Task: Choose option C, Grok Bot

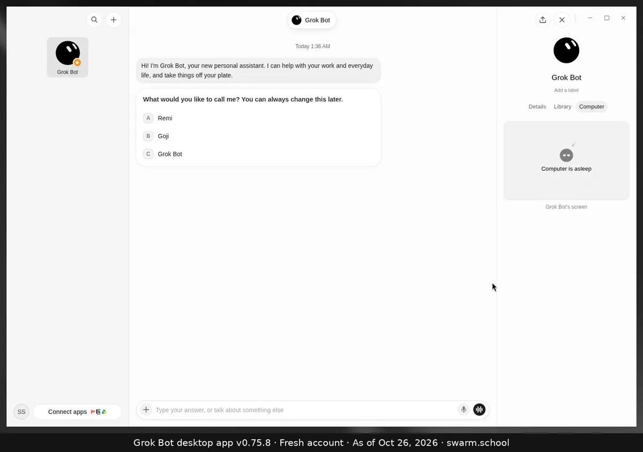Action: (258, 154)
